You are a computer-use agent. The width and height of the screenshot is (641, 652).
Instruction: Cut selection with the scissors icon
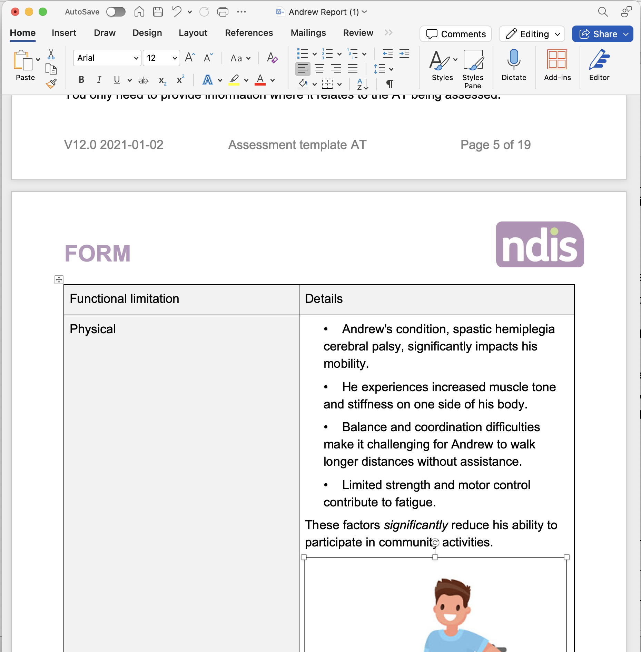51,54
